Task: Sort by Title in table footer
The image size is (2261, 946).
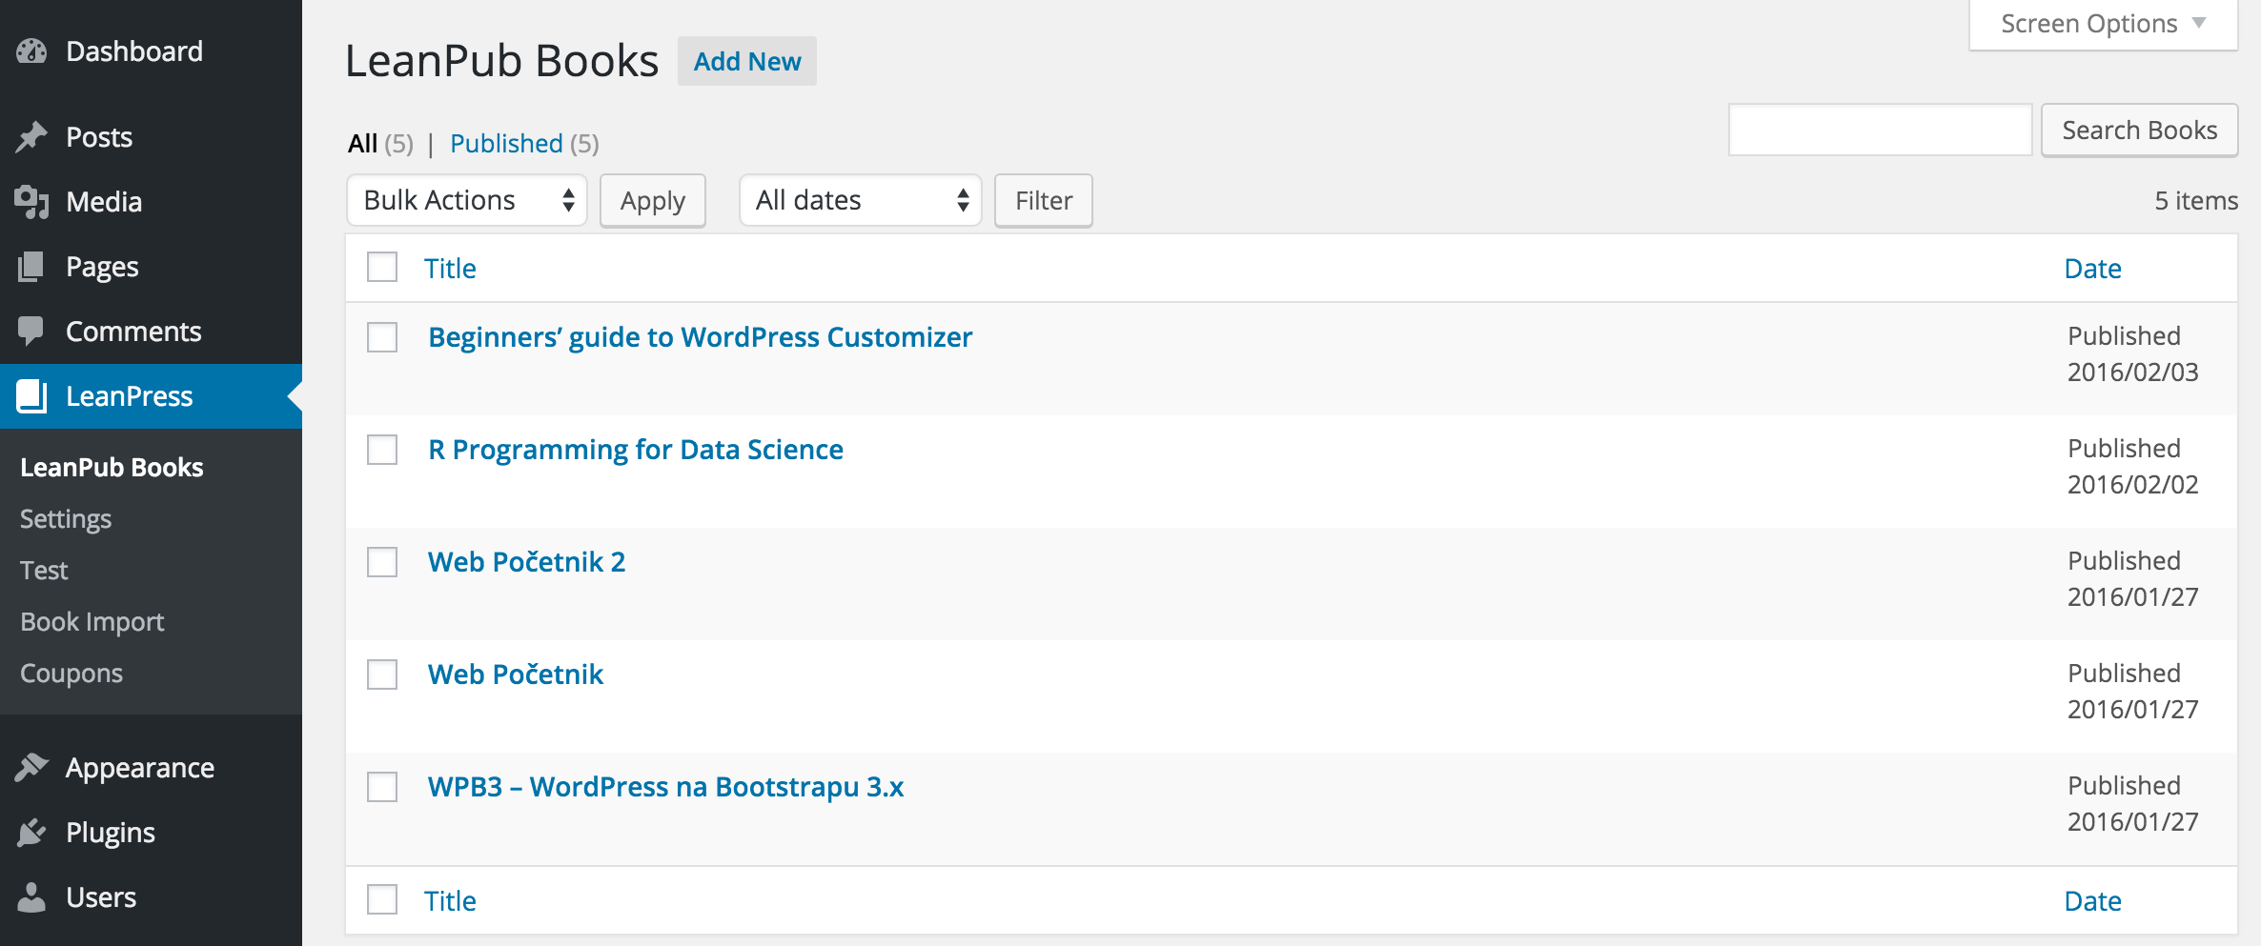Action: 450,901
